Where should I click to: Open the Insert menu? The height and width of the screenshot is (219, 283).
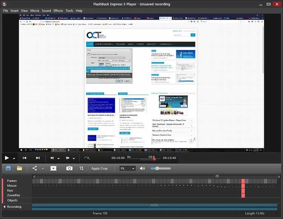pyautogui.click(x=14, y=11)
